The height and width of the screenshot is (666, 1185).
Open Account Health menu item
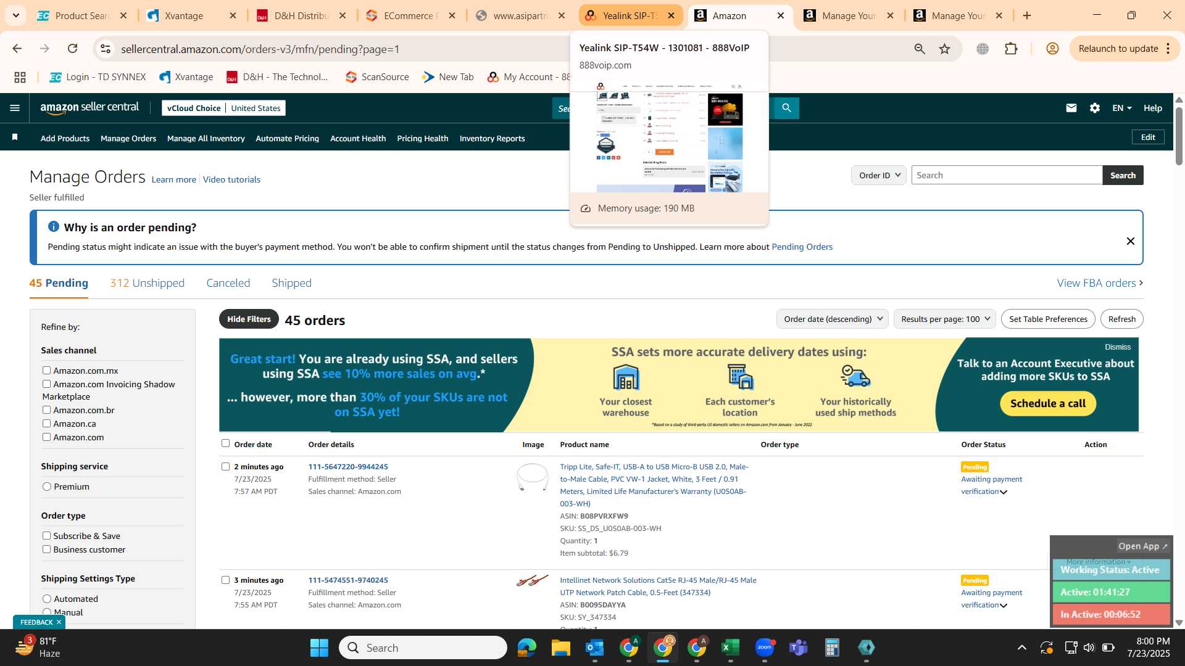358,138
